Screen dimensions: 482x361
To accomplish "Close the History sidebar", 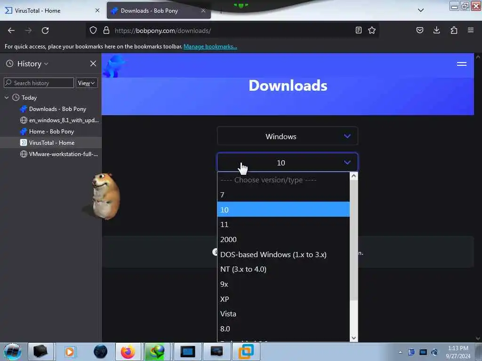I will click(93, 63).
